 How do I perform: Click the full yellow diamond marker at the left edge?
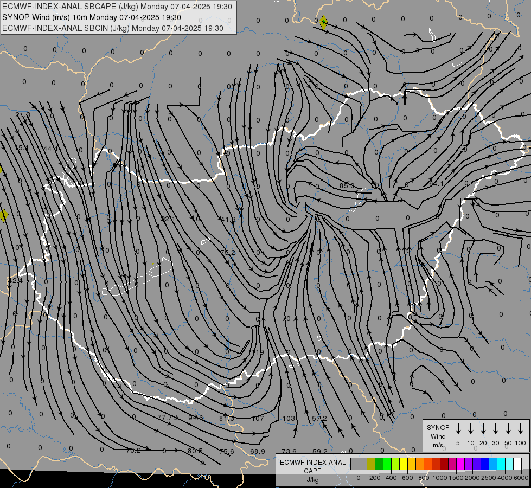(x=4, y=215)
